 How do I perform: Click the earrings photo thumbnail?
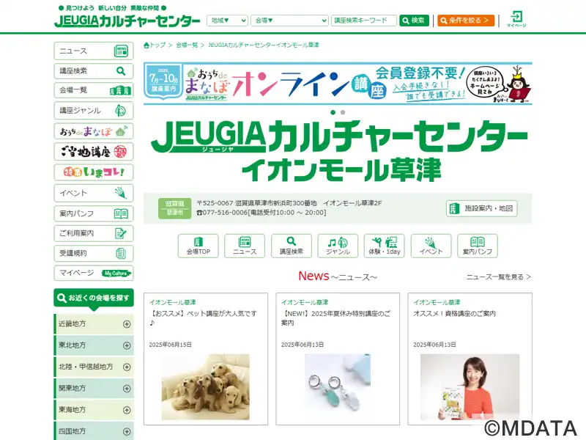point(338,387)
